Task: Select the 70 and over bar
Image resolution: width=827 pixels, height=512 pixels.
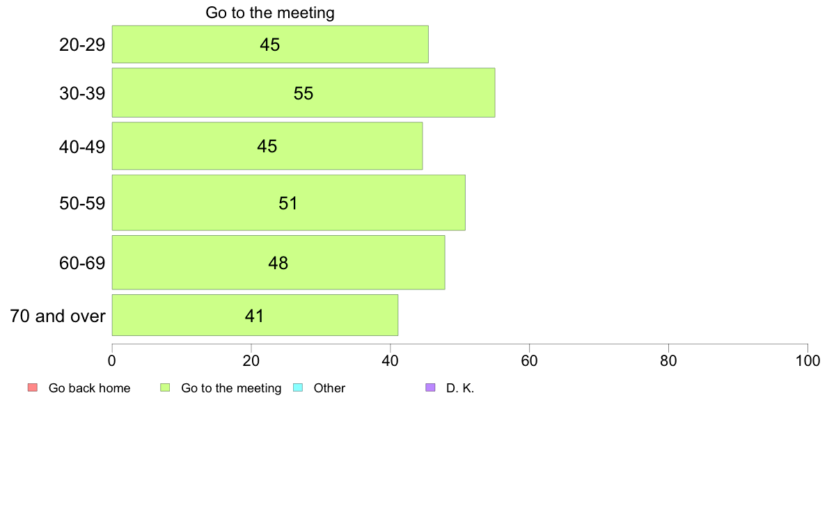Action: (x=255, y=315)
